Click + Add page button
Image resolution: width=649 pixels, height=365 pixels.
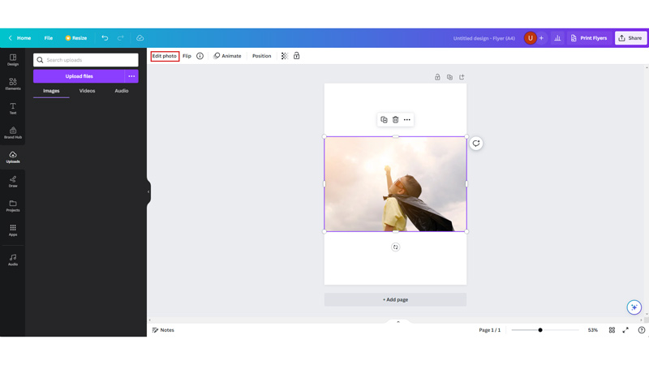click(x=395, y=299)
